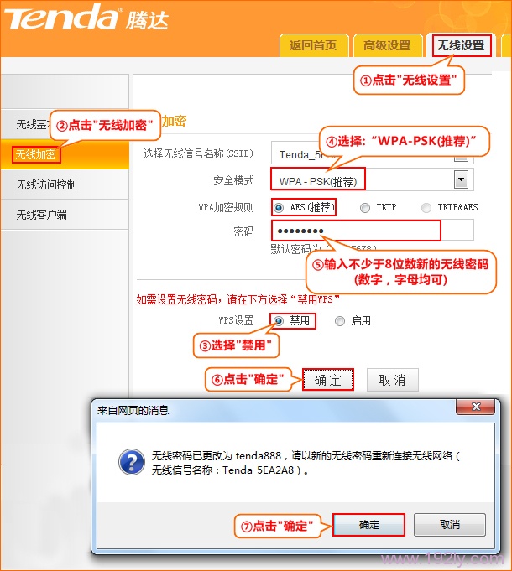Go to the 返回首页 tab
The height and width of the screenshot is (571, 512).
tap(313, 45)
